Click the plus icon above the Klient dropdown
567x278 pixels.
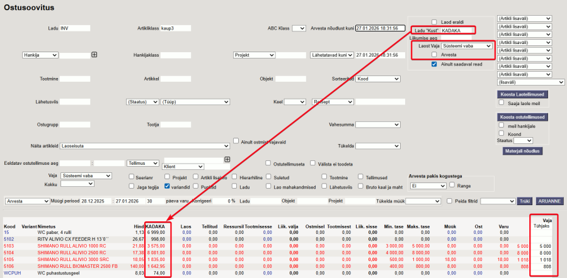(227, 159)
